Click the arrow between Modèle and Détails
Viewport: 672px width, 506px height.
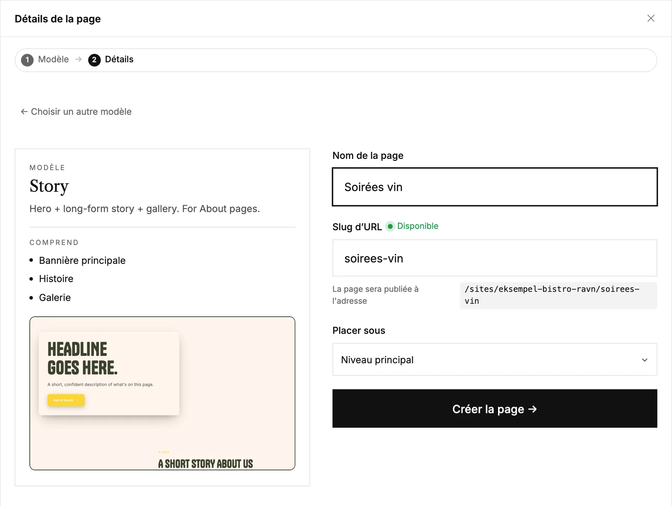point(78,59)
